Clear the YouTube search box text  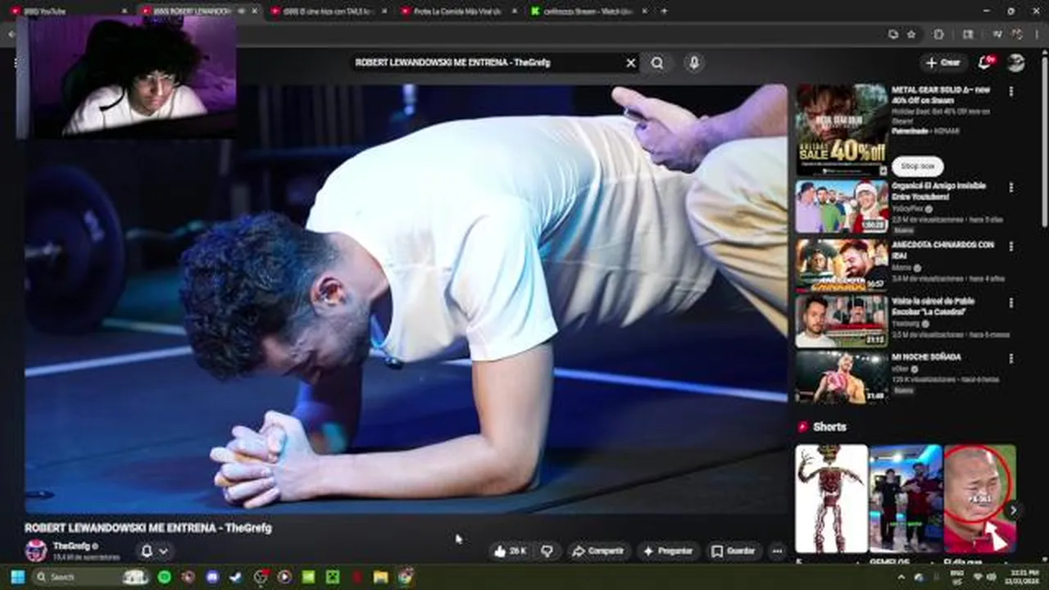[631, 62]
